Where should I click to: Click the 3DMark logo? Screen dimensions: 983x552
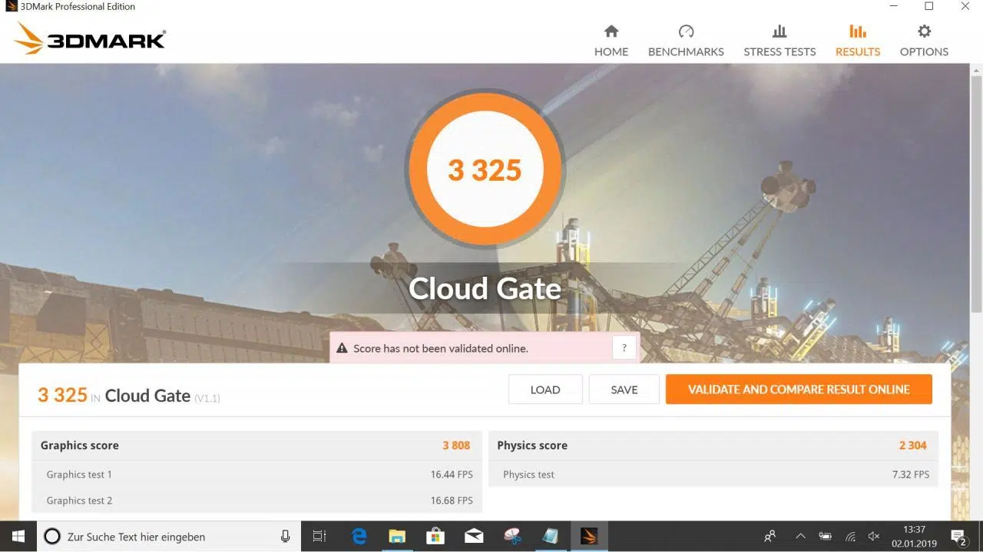tap(90, 38)
